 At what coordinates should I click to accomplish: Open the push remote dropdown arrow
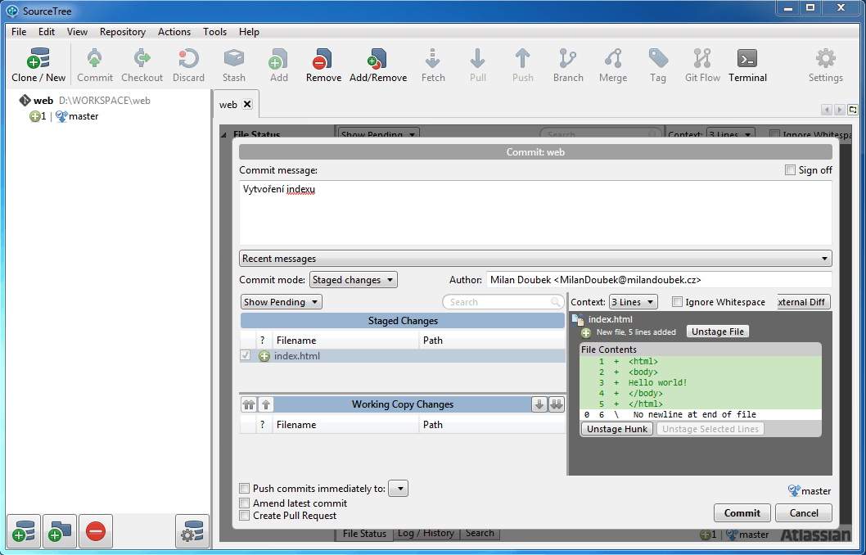coord(399,489)
